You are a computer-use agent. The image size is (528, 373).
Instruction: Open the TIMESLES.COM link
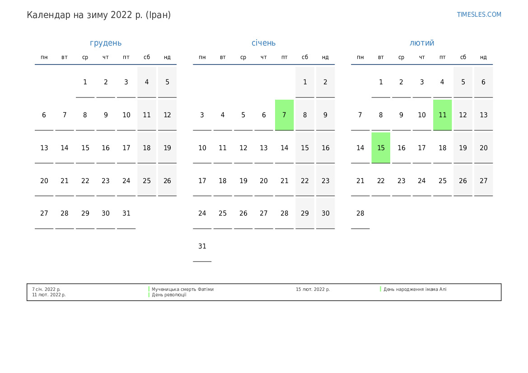[x=479, y=14]
